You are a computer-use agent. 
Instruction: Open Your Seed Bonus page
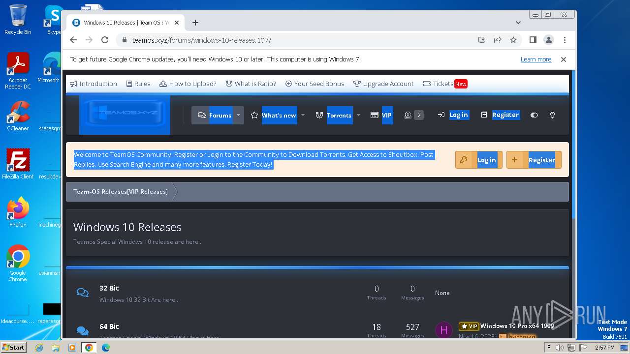[315, 84]
